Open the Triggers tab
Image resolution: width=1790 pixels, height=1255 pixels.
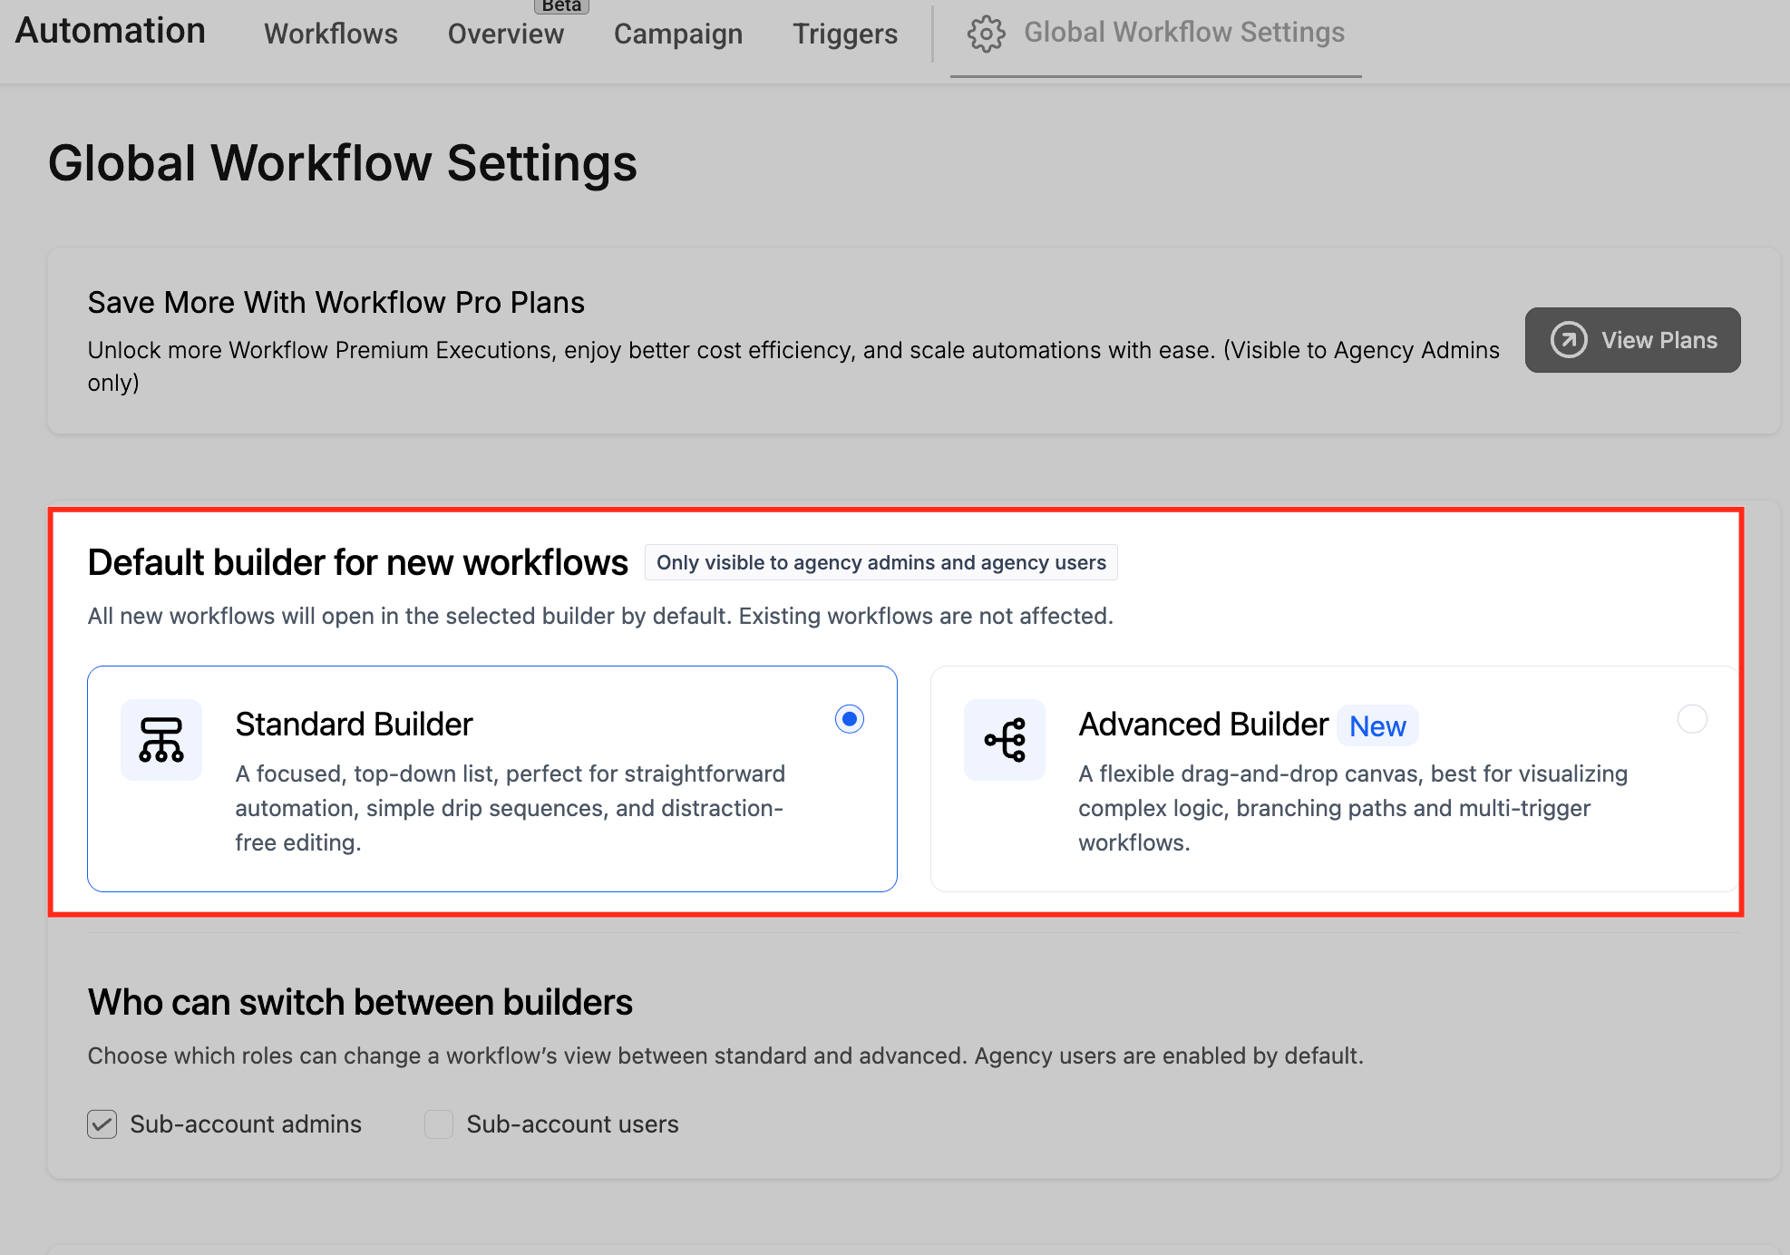pyautogui.click(x=845, y=34)
